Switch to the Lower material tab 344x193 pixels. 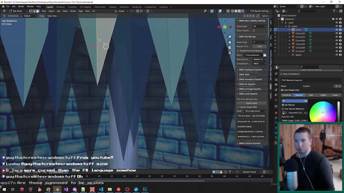click(335, 95)
